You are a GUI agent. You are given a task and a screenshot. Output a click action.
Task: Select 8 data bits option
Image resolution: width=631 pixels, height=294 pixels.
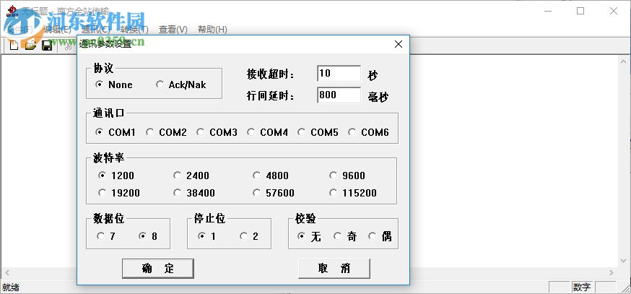[x=148, y=236]
